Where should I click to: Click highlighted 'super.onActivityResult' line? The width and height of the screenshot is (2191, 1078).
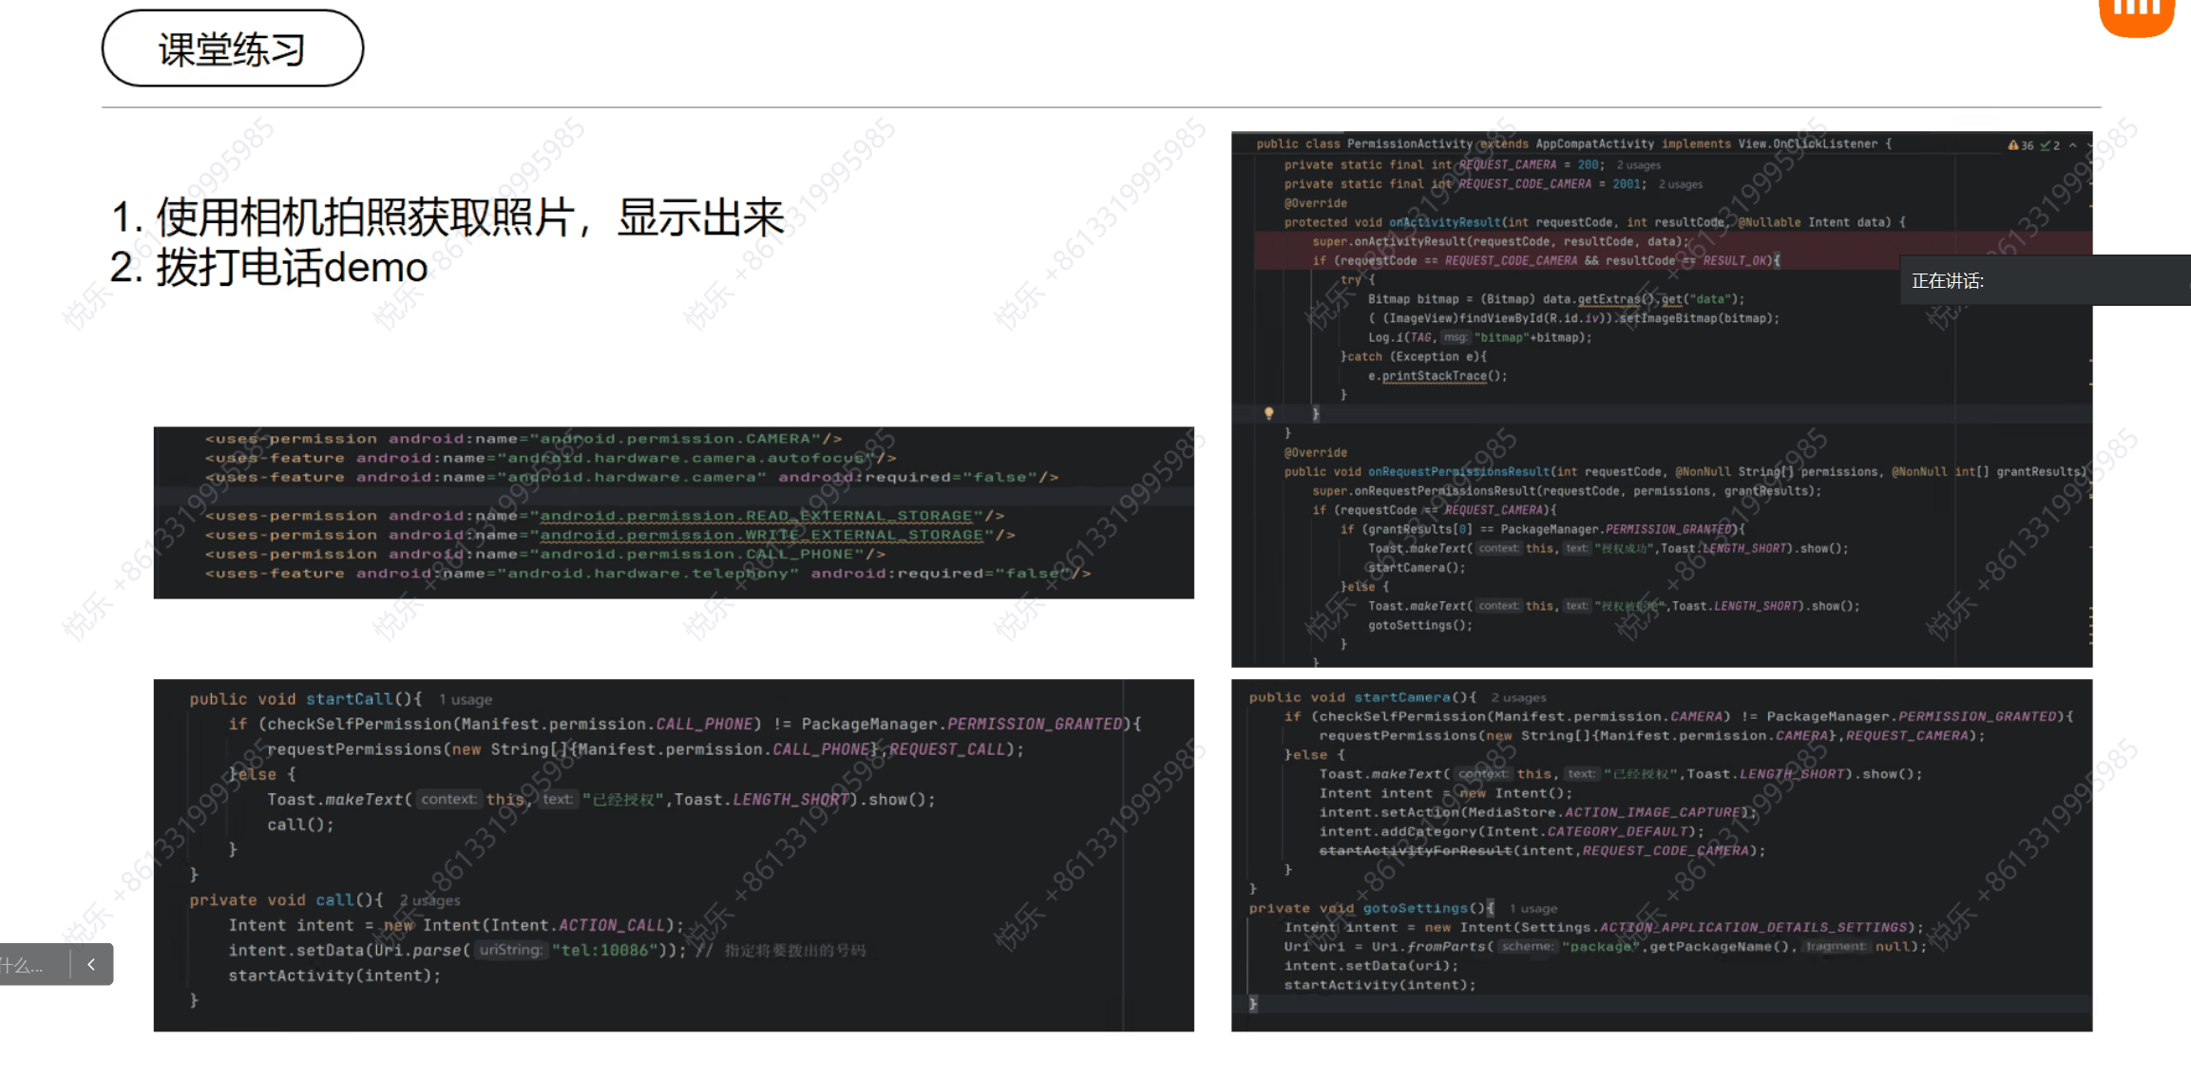pos(1501,241)
